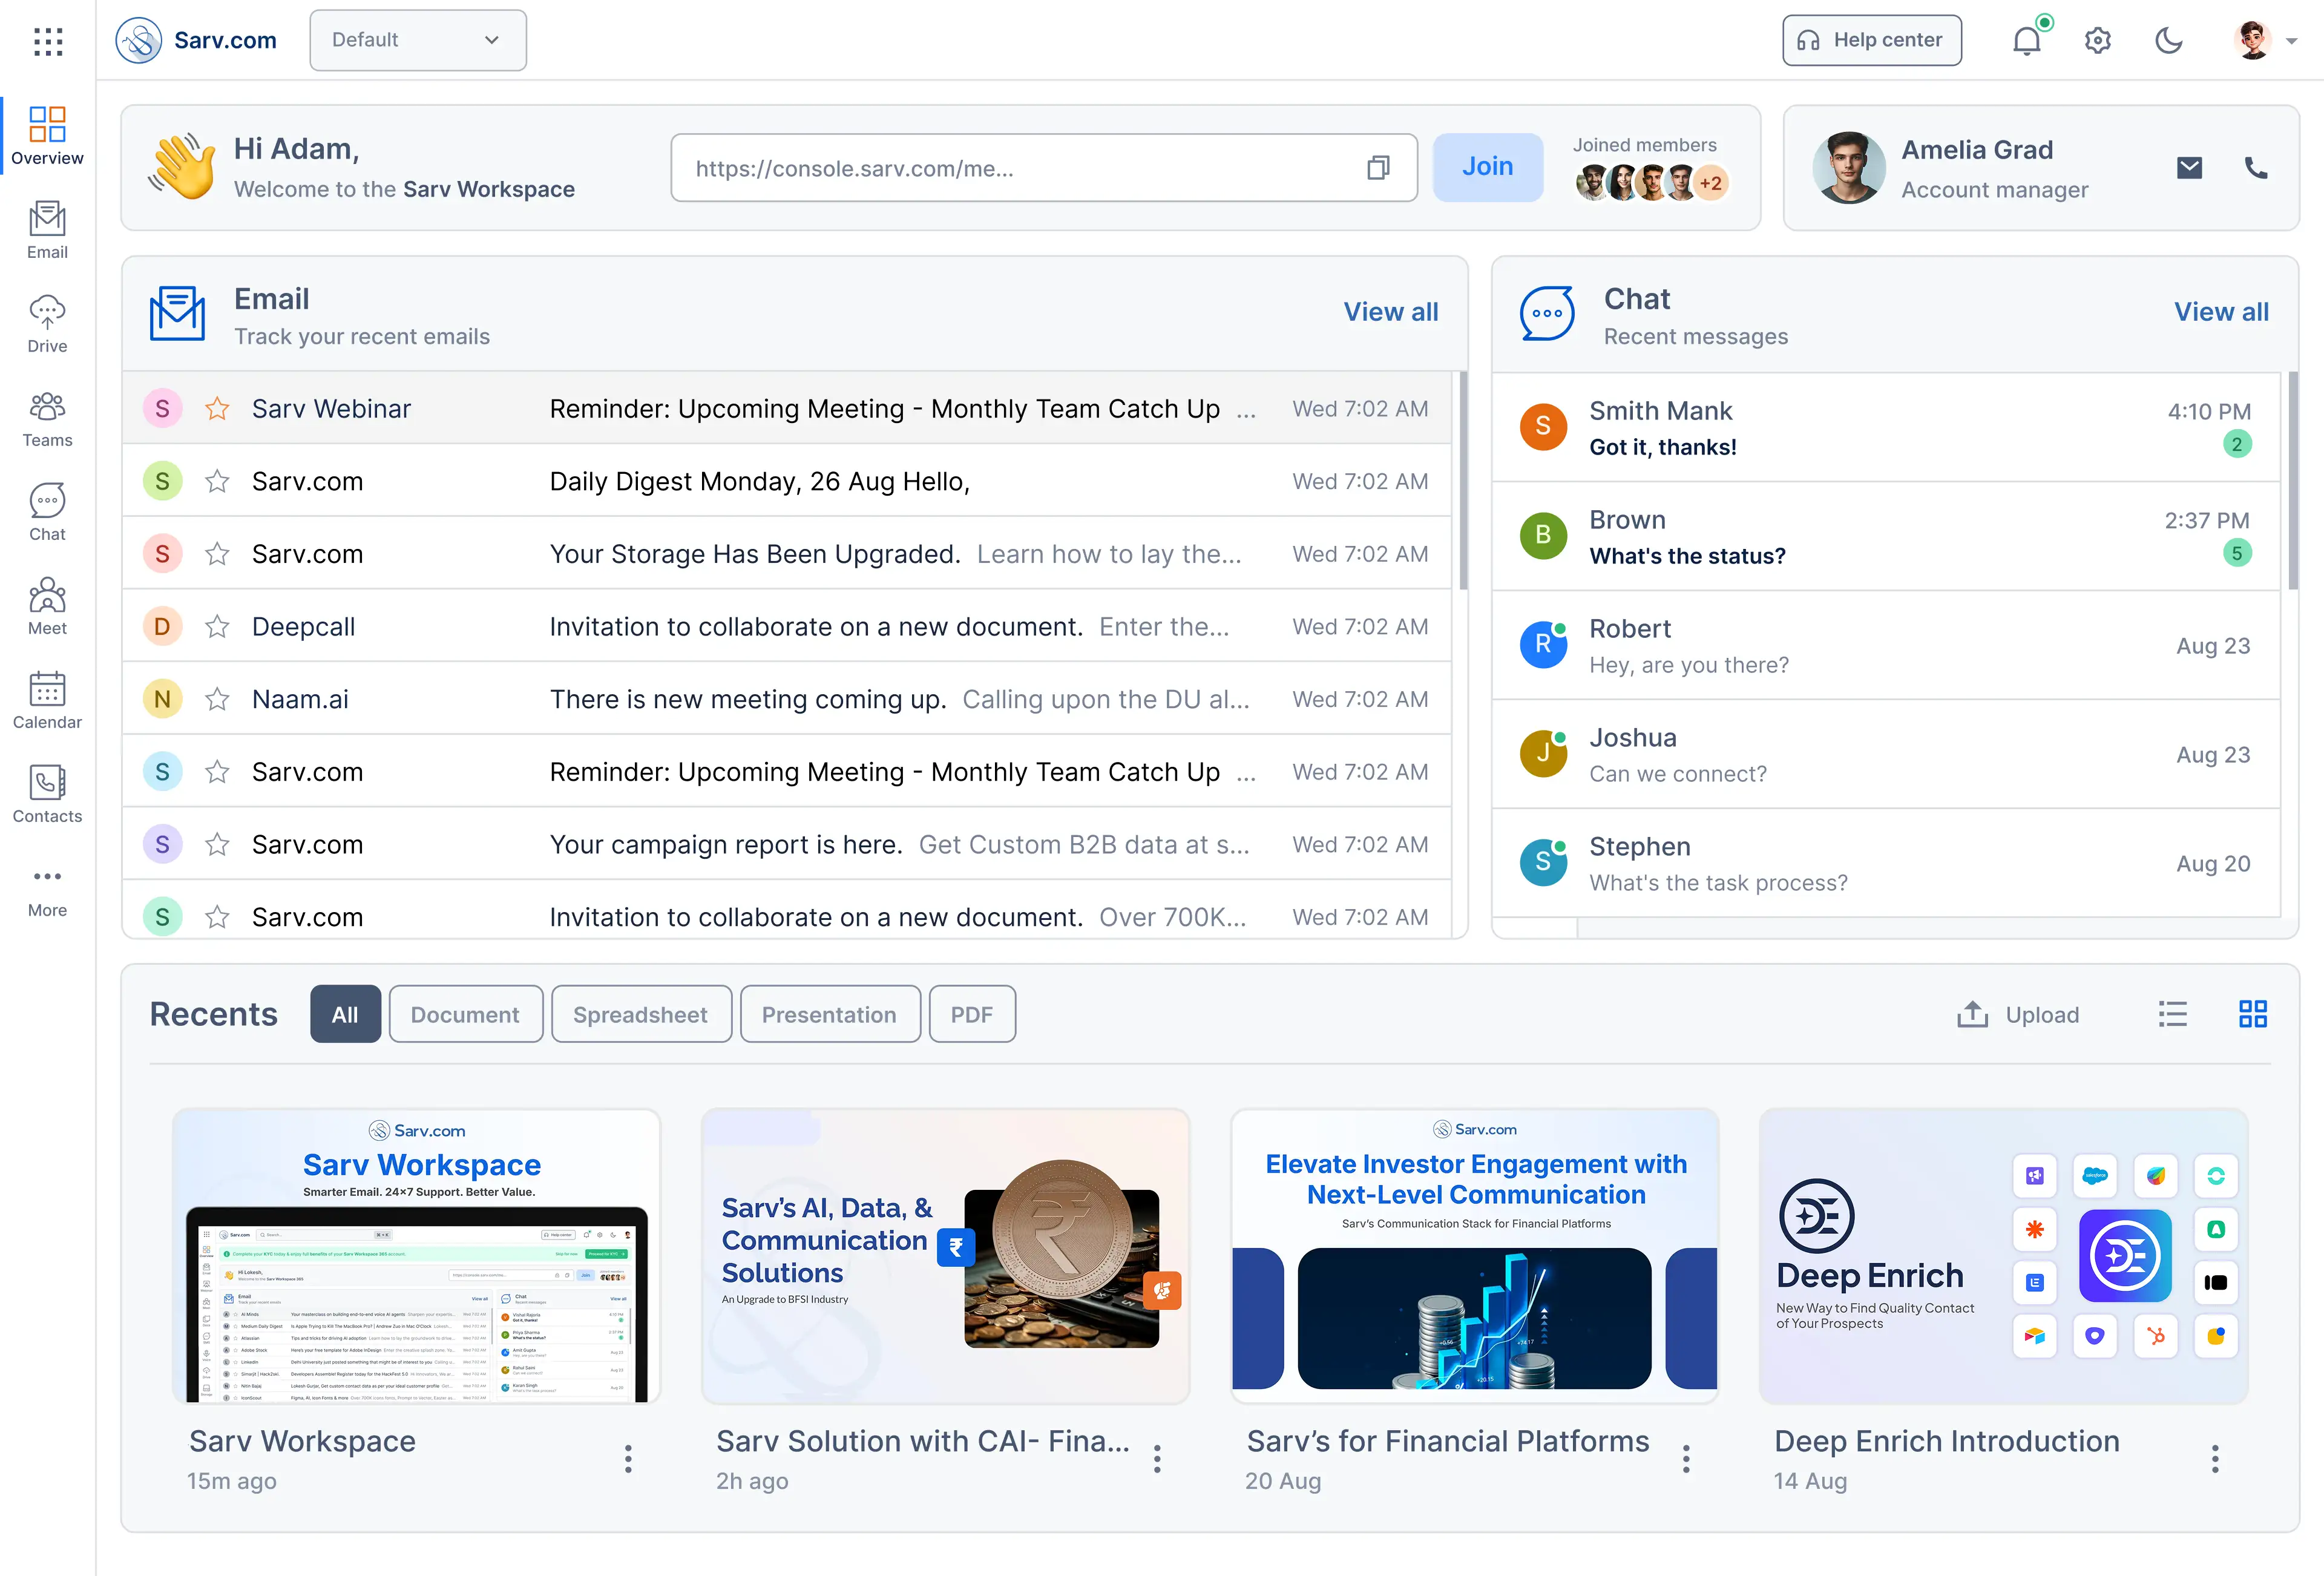2324x1576 pixels.
Task: Toggle dark mode with moon icon
Action: tap(2168, 41)
